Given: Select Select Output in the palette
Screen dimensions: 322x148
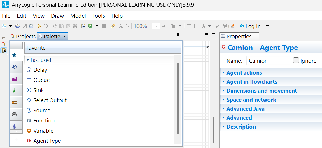Looking at the screenshot, I should click(47, 100).
